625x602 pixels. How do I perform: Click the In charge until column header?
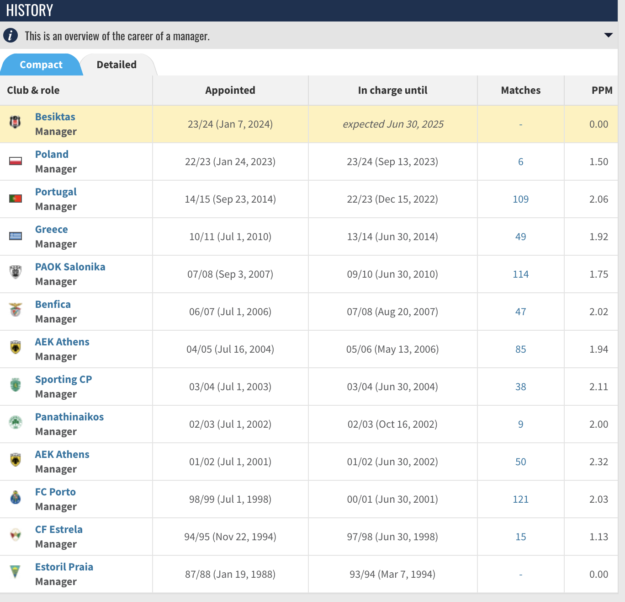click(x=393, y=90)
